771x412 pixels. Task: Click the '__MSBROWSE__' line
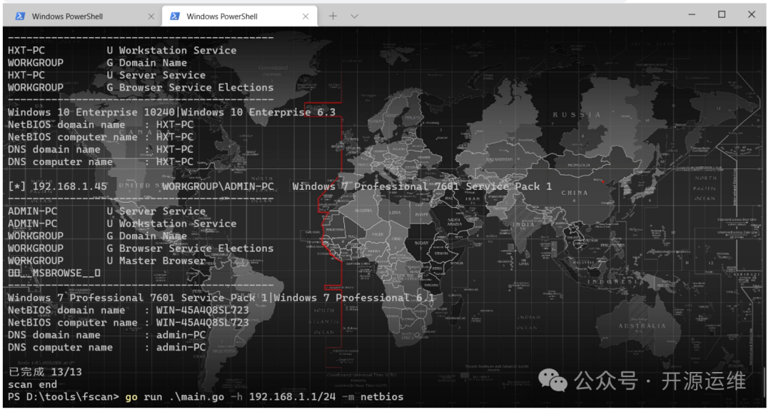(x=54, y=273)
